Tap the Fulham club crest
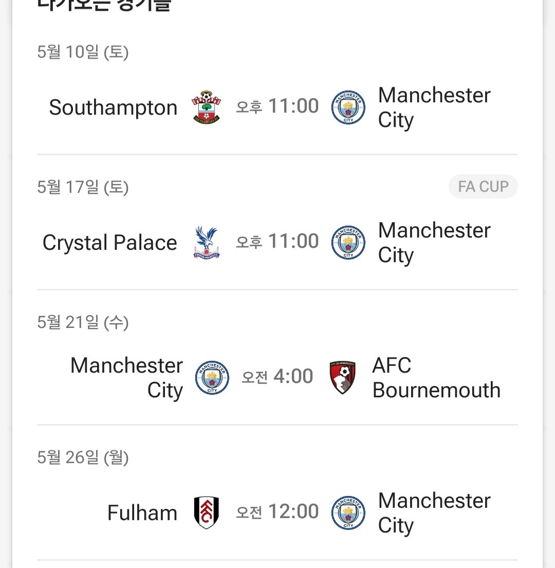This screenshot has height=568, width=555. [207, 512]
